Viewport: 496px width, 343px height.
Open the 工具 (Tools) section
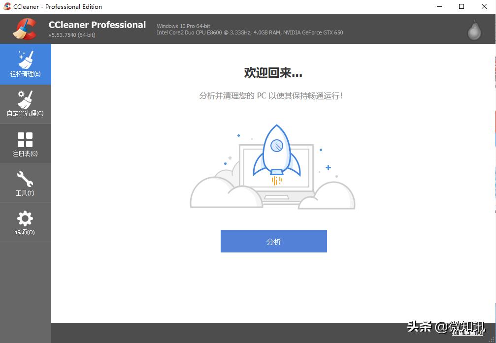click(25, 183)
